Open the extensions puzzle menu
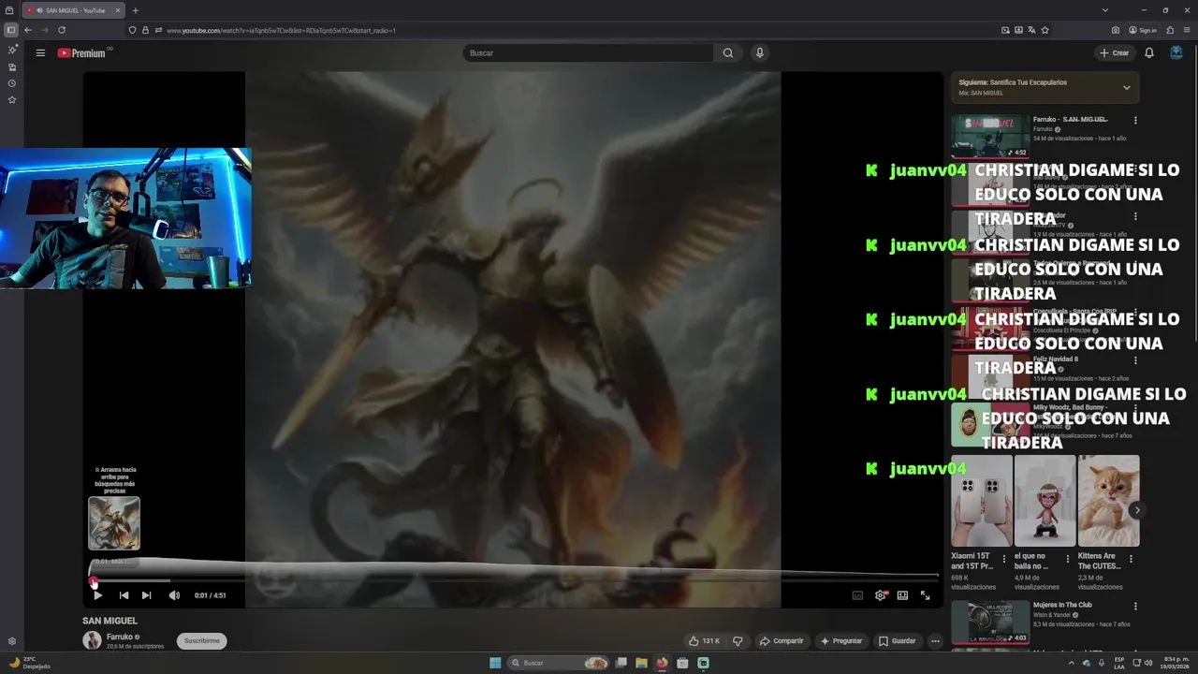Screen dimensions: 1198x674 click(x=1170, y=30)
